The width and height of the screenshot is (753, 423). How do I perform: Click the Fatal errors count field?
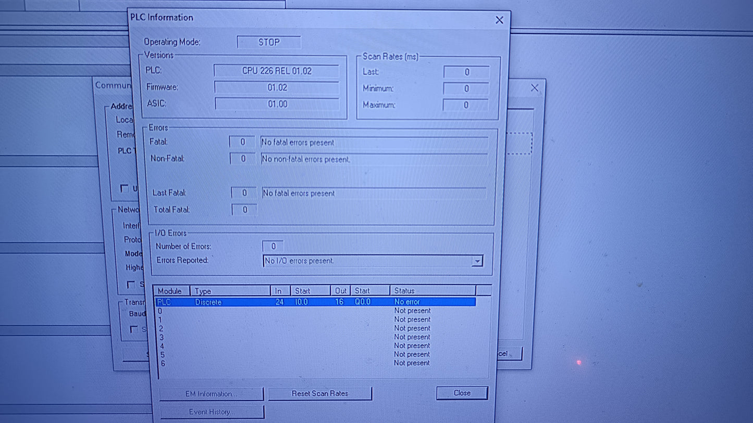[242, 142]
